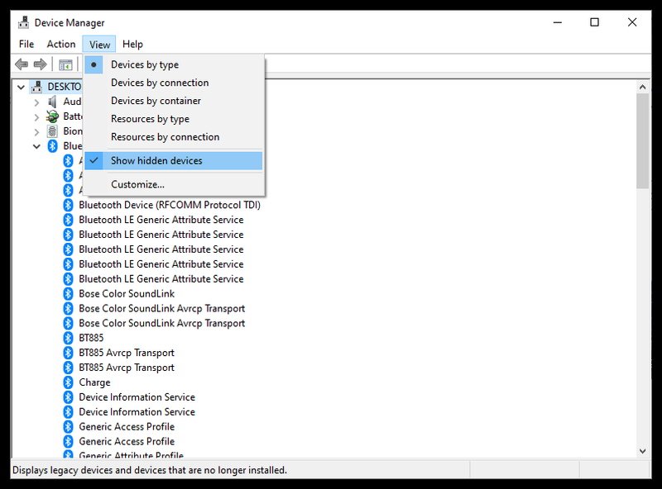Click the Biometric devices fingerprint icon

(x=53, y=131)
